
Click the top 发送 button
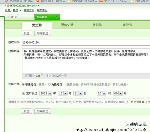coord(26,34)
